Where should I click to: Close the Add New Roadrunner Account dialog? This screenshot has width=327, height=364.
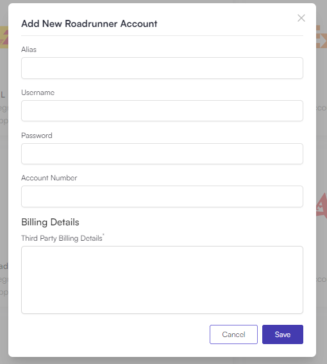point(301,18)
